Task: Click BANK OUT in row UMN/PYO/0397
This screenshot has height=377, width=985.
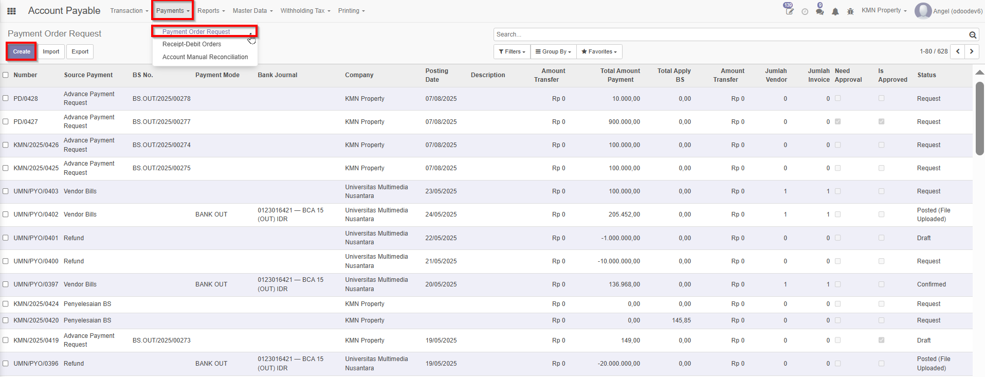Action: 211,284
